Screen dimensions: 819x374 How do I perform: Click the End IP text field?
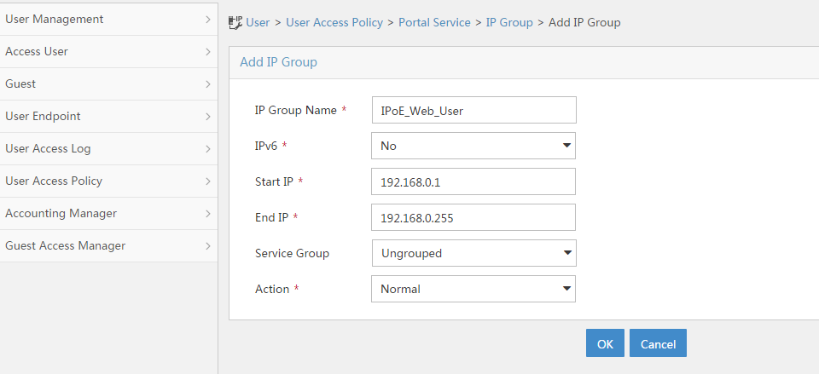(473, 217)
